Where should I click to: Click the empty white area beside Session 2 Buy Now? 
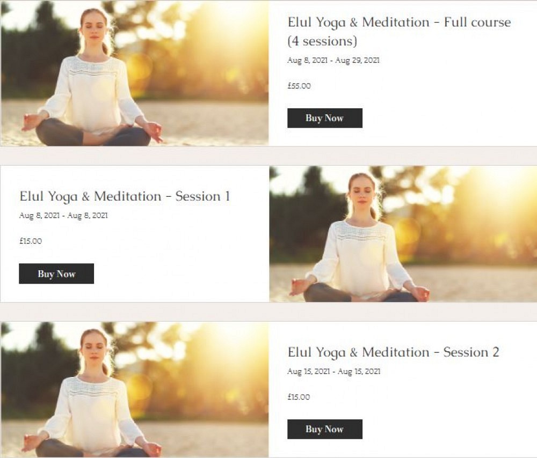pyautogui.click(x=448, y=429)
